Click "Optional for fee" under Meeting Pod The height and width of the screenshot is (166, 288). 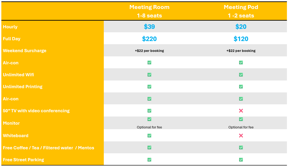(x=241, y=127)
